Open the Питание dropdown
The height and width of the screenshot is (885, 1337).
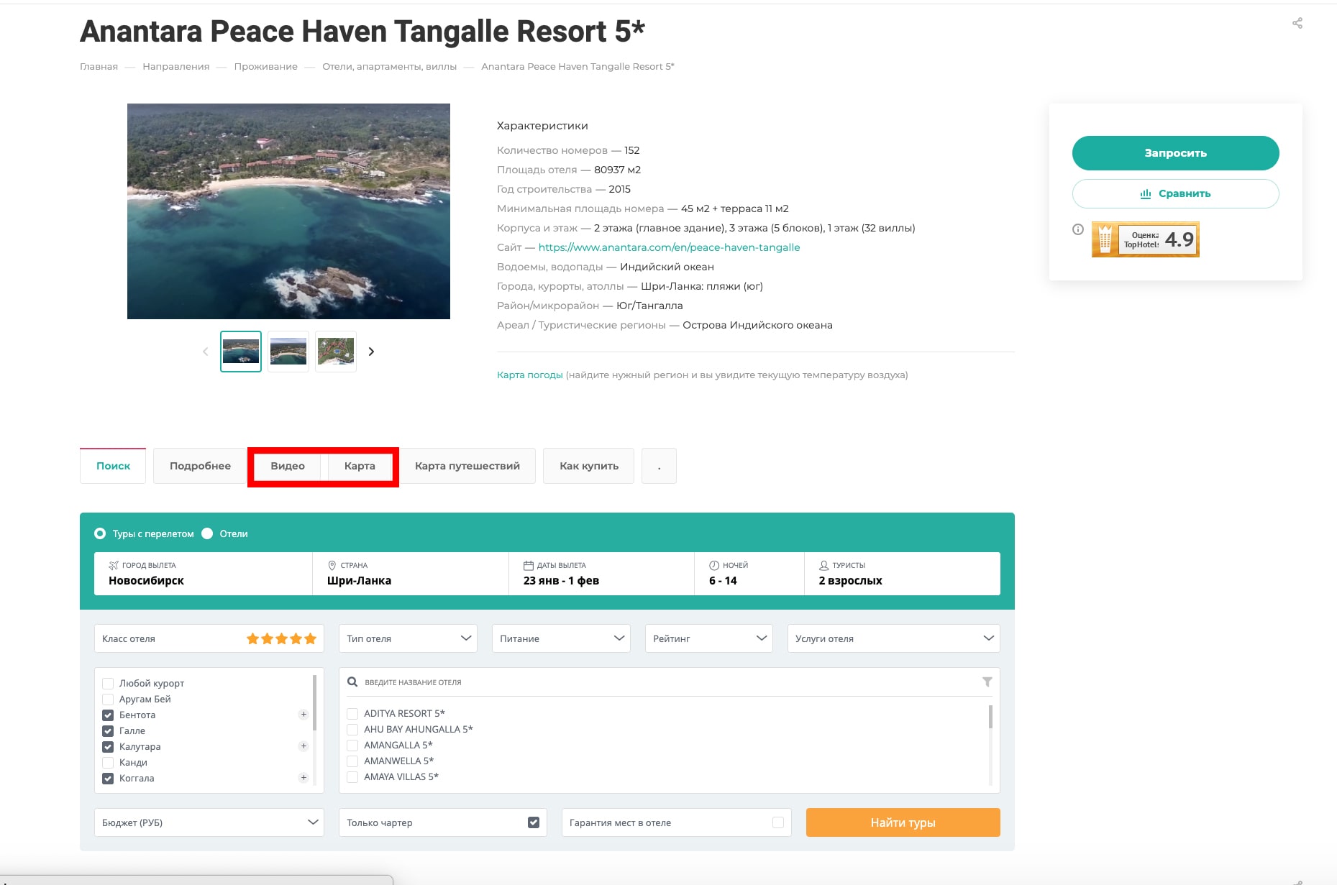click(x=561, y=638)
